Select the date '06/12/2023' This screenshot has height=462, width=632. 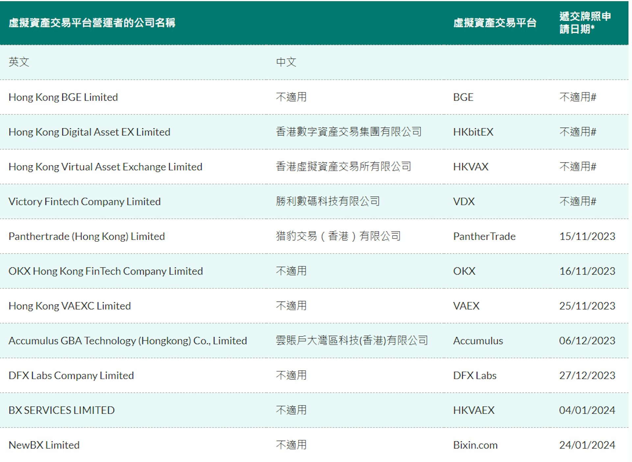pos(587,341)
